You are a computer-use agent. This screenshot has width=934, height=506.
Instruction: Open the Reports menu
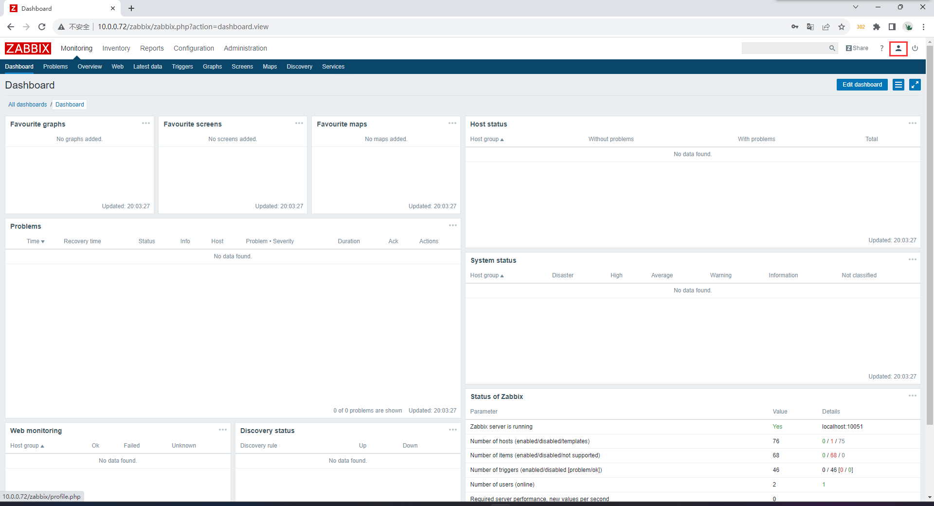point(152,48)
